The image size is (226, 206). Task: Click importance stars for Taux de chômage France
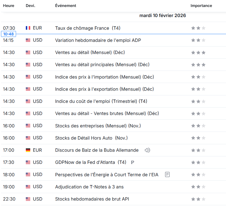pos(198,28)
